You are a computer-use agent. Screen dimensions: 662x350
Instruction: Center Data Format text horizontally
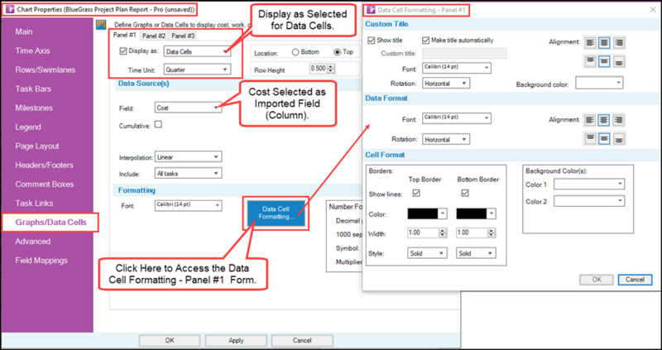pos(604,120)
